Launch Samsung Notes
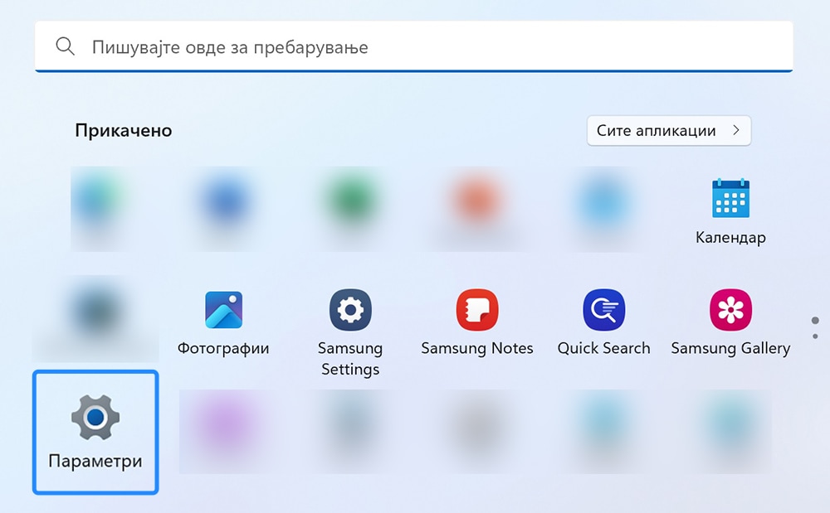This screenshot has height=513, width=830. [477, 310]
